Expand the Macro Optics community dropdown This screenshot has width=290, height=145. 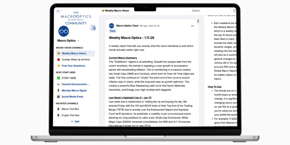tap(78, 41)
